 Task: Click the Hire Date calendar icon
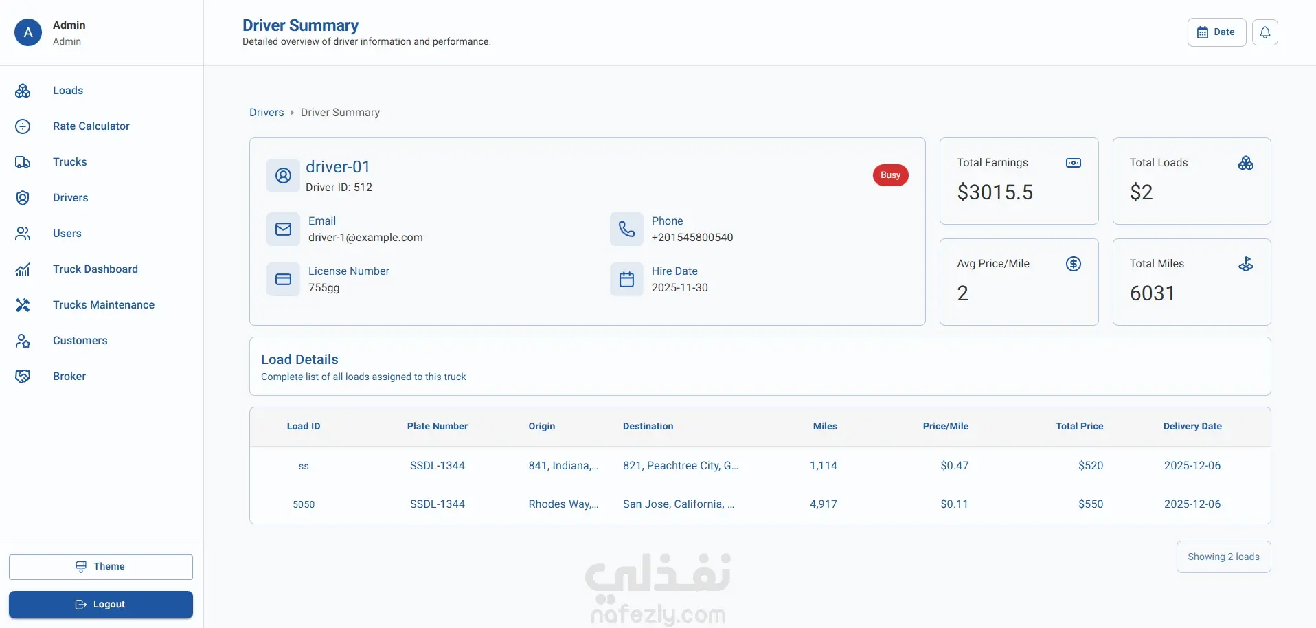(x=626, y=279)
